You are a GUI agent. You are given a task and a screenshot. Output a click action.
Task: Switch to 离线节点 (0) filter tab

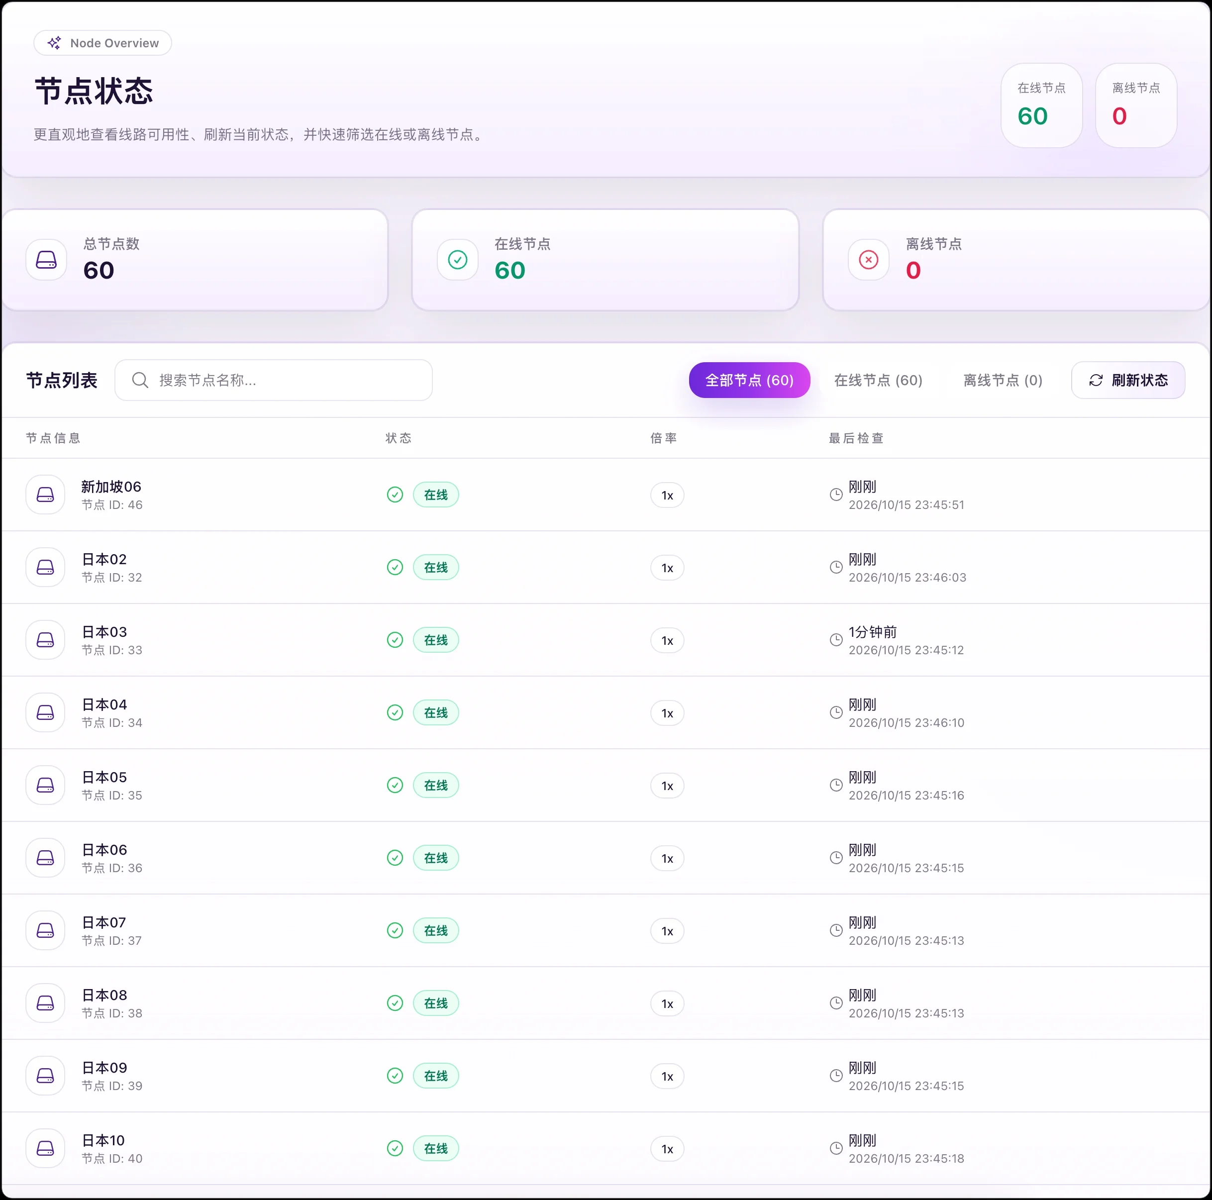click(1003, 380)
